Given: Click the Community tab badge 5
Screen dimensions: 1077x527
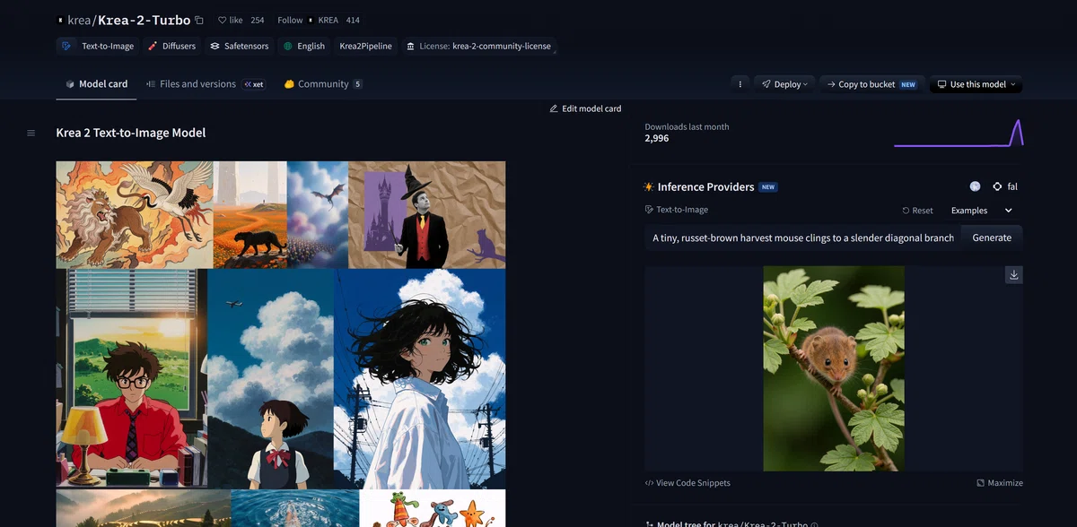Looking at the screenshot, I should point(357,84).
